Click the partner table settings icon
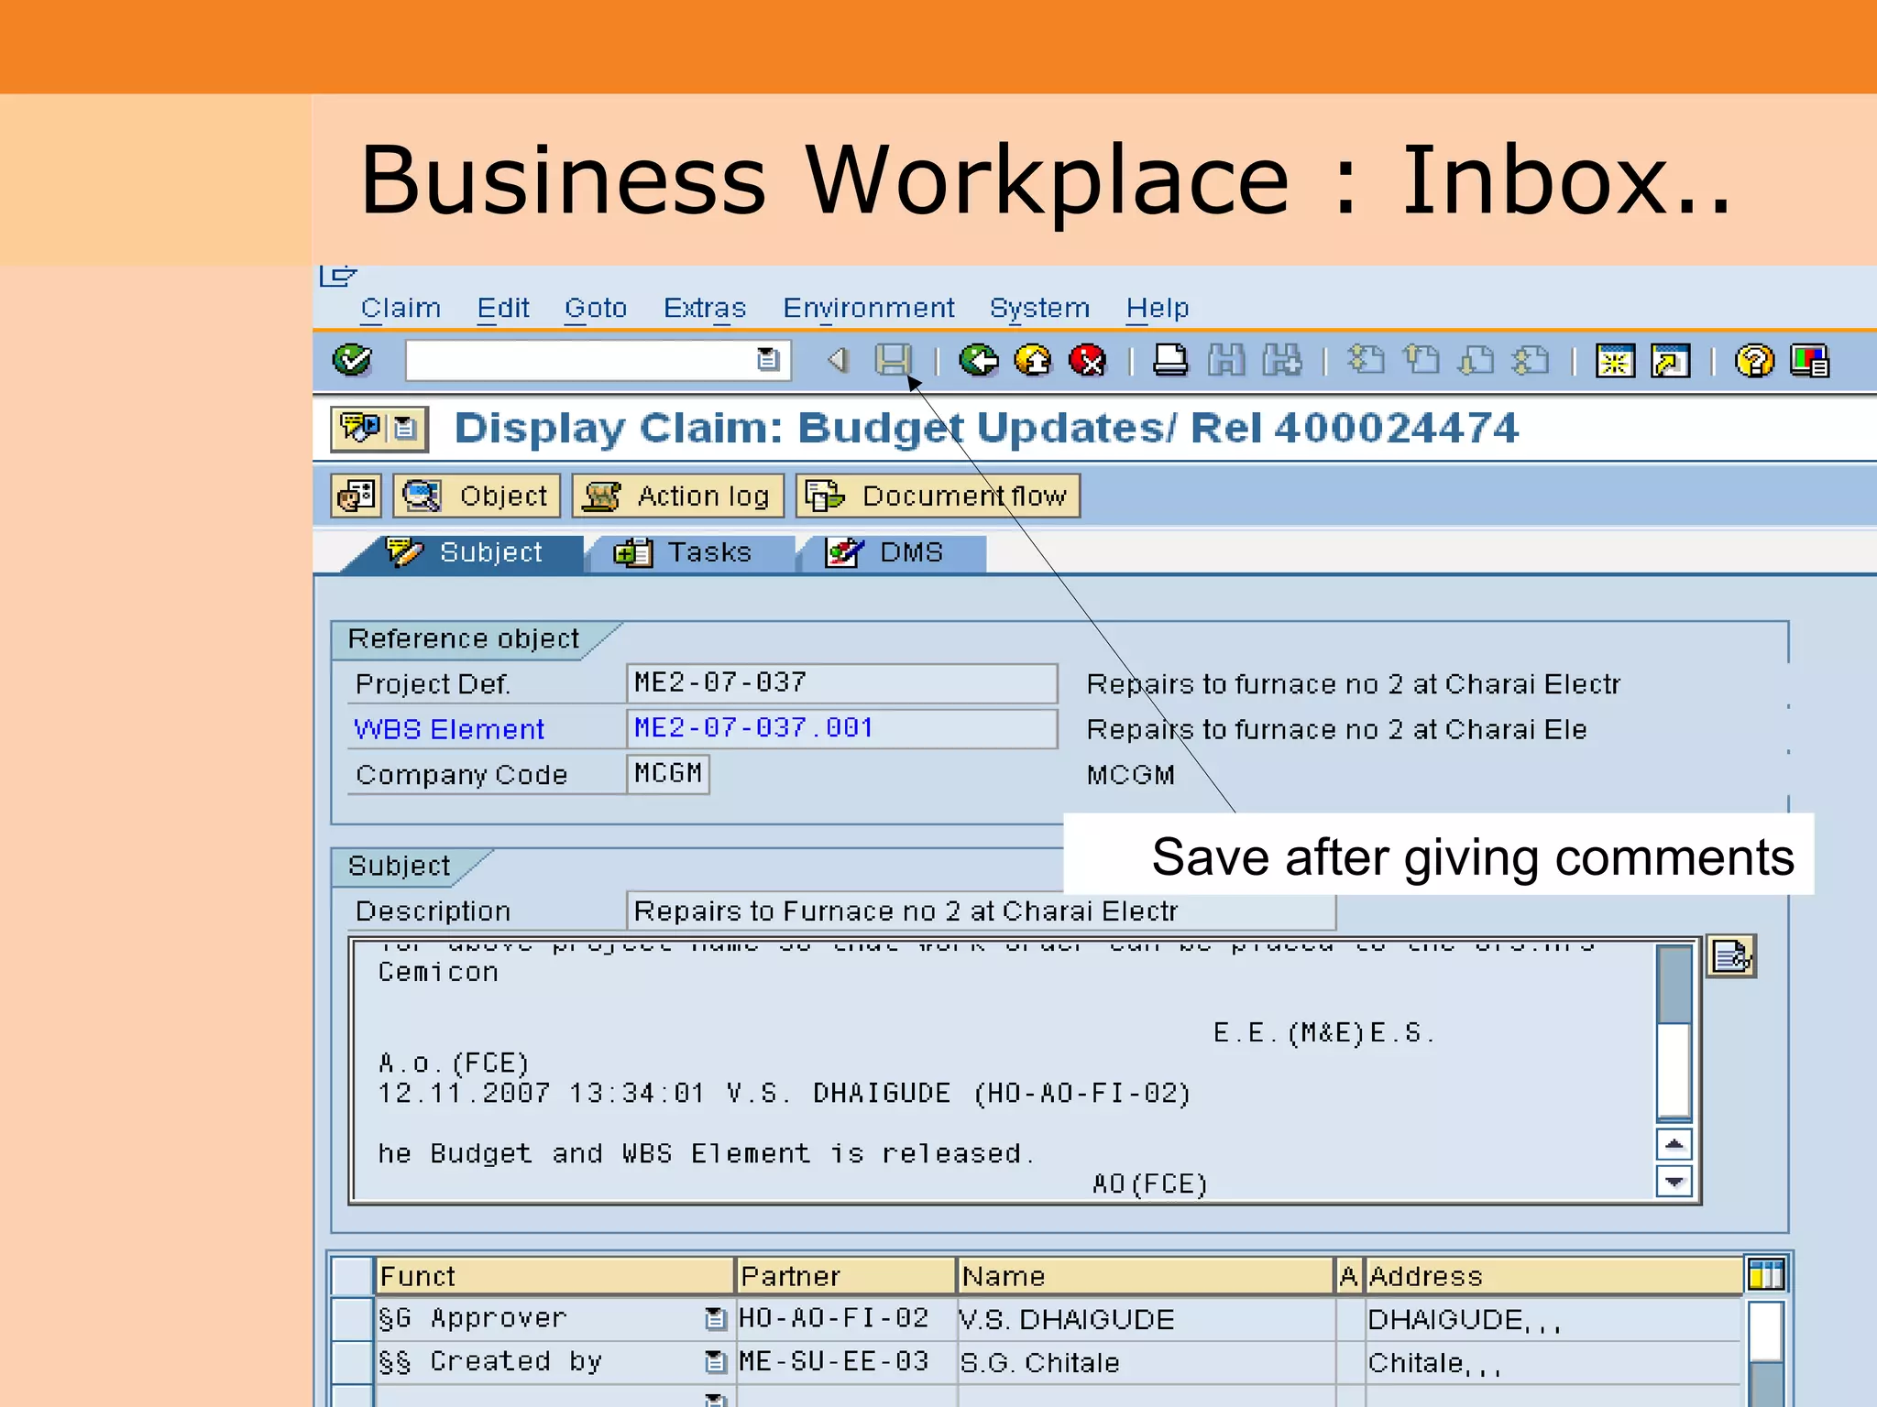Screen dimensions: 1877x1407 (x=1765, y=1274)
